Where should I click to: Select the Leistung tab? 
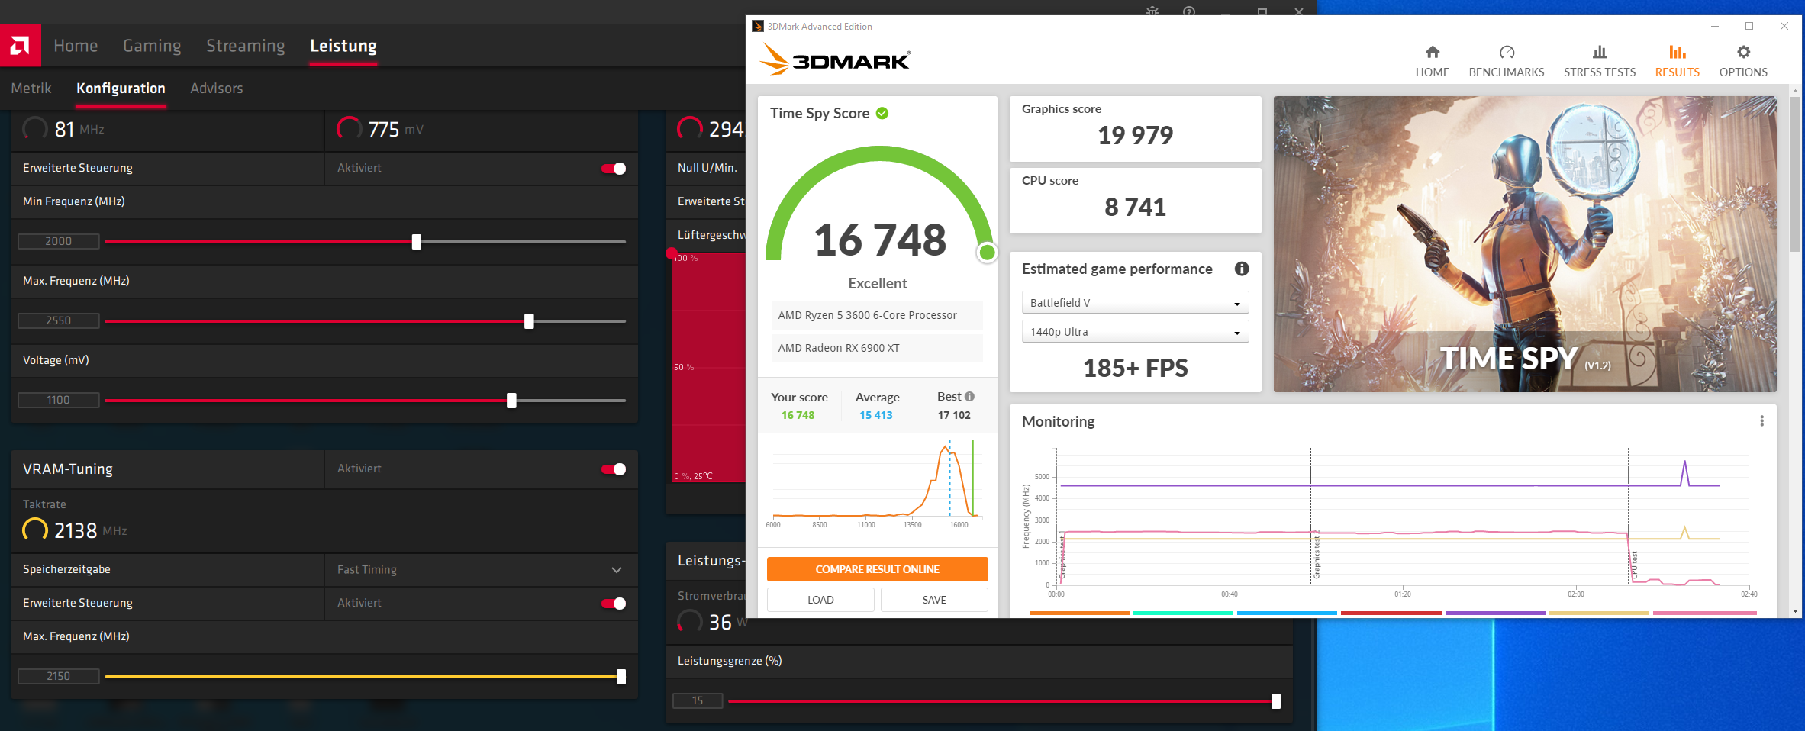click(343, 46)
